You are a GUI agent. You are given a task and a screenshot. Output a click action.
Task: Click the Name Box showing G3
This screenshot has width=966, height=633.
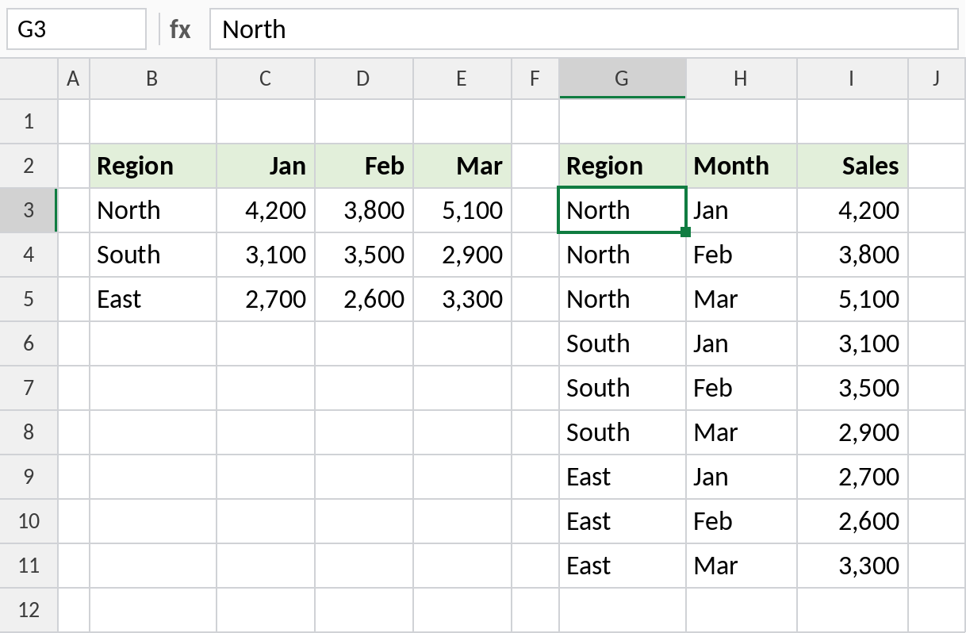pyautogui.click(x=77, y=29)
